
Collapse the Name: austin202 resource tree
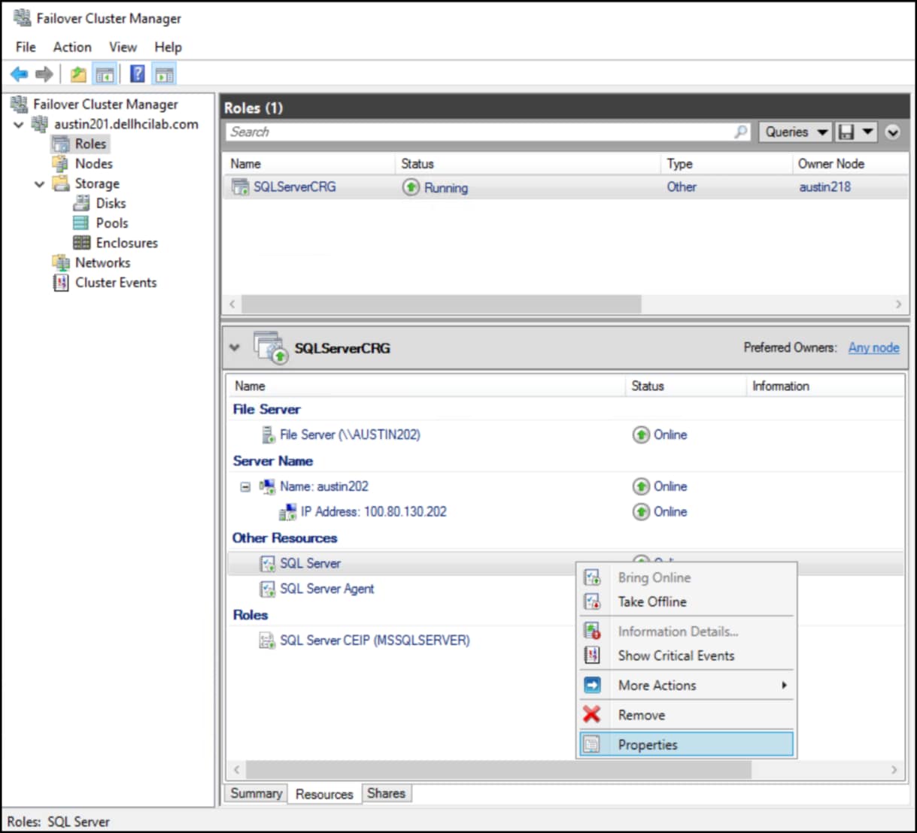pyautogui.click(x=245, y=486)
